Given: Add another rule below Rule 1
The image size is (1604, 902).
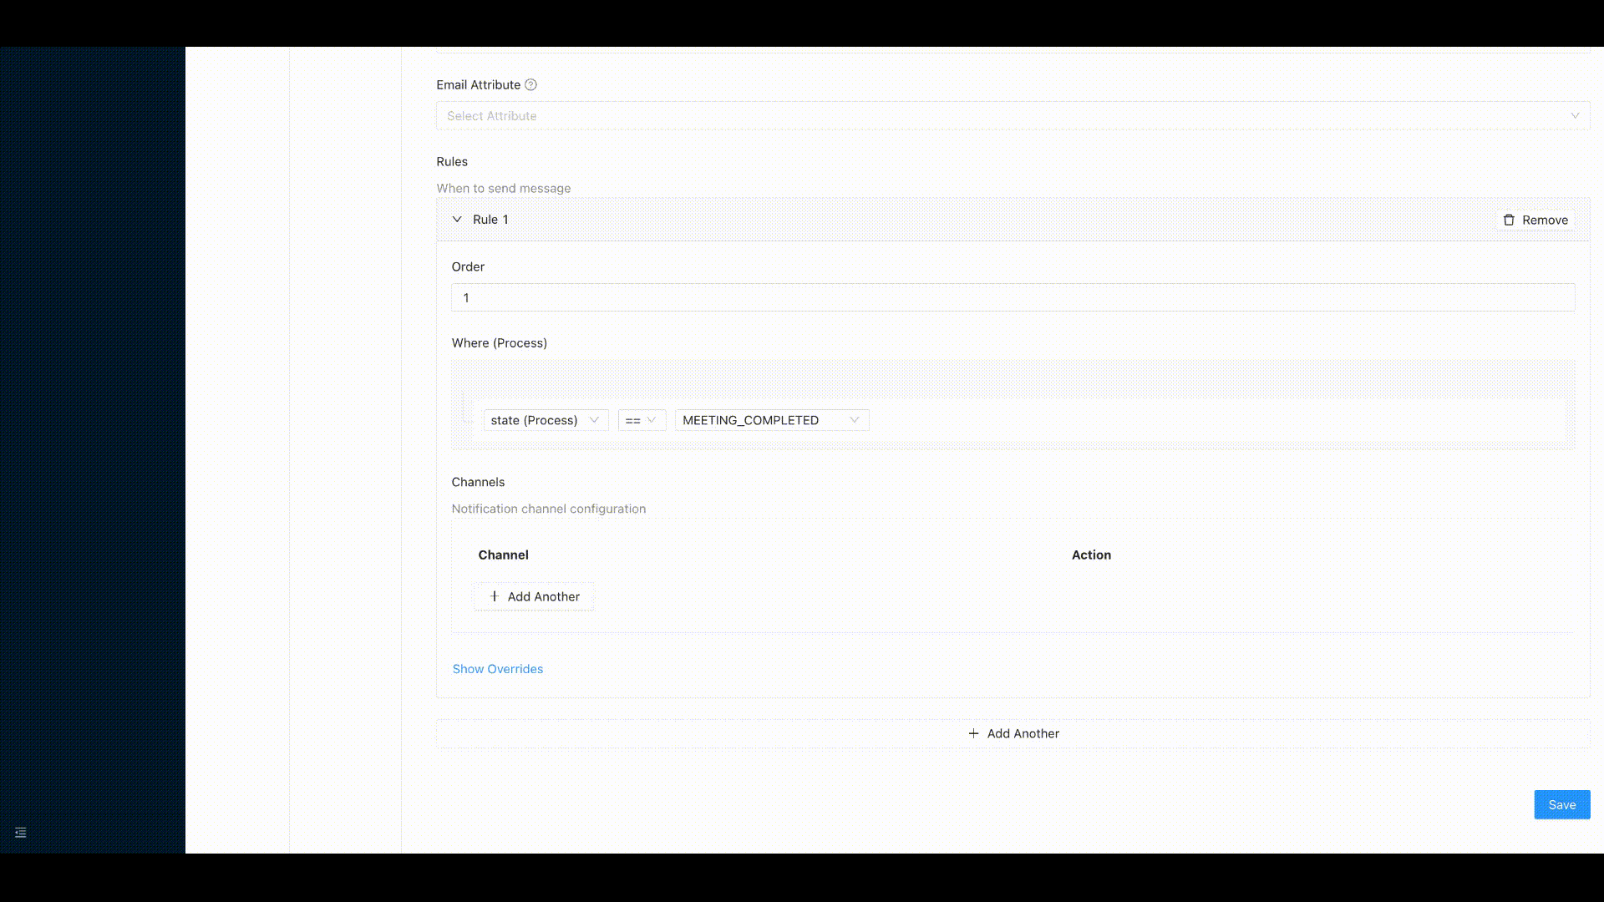Looking at the screenshot, I should (1013, 733).
